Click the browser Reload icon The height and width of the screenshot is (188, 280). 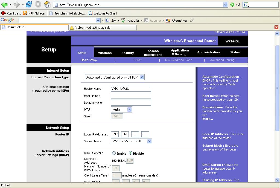tap(29, 5)
